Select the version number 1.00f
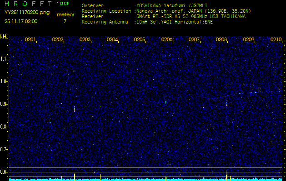286x181 pixels. click(x=63, y=4)
